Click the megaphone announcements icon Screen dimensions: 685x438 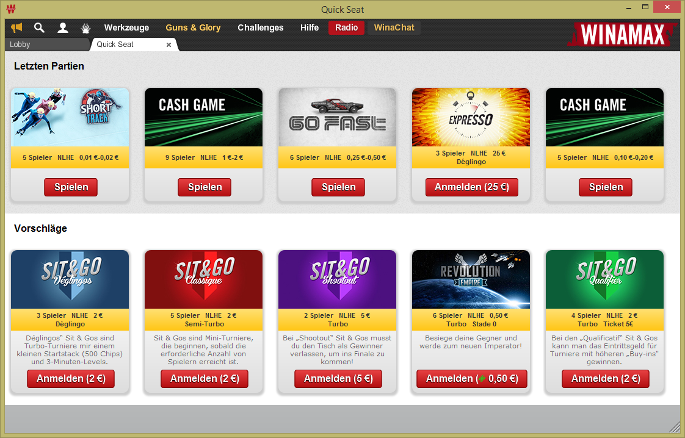click(16, 28)
